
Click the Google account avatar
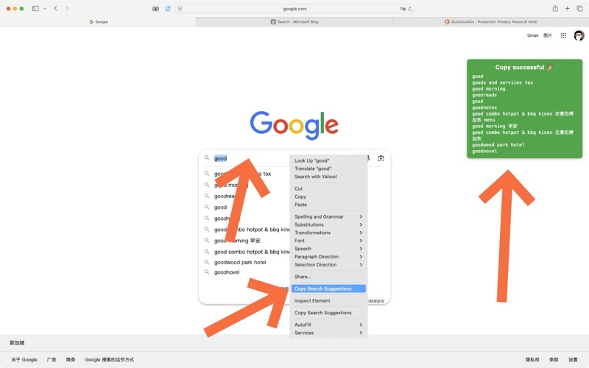[579, 35]
